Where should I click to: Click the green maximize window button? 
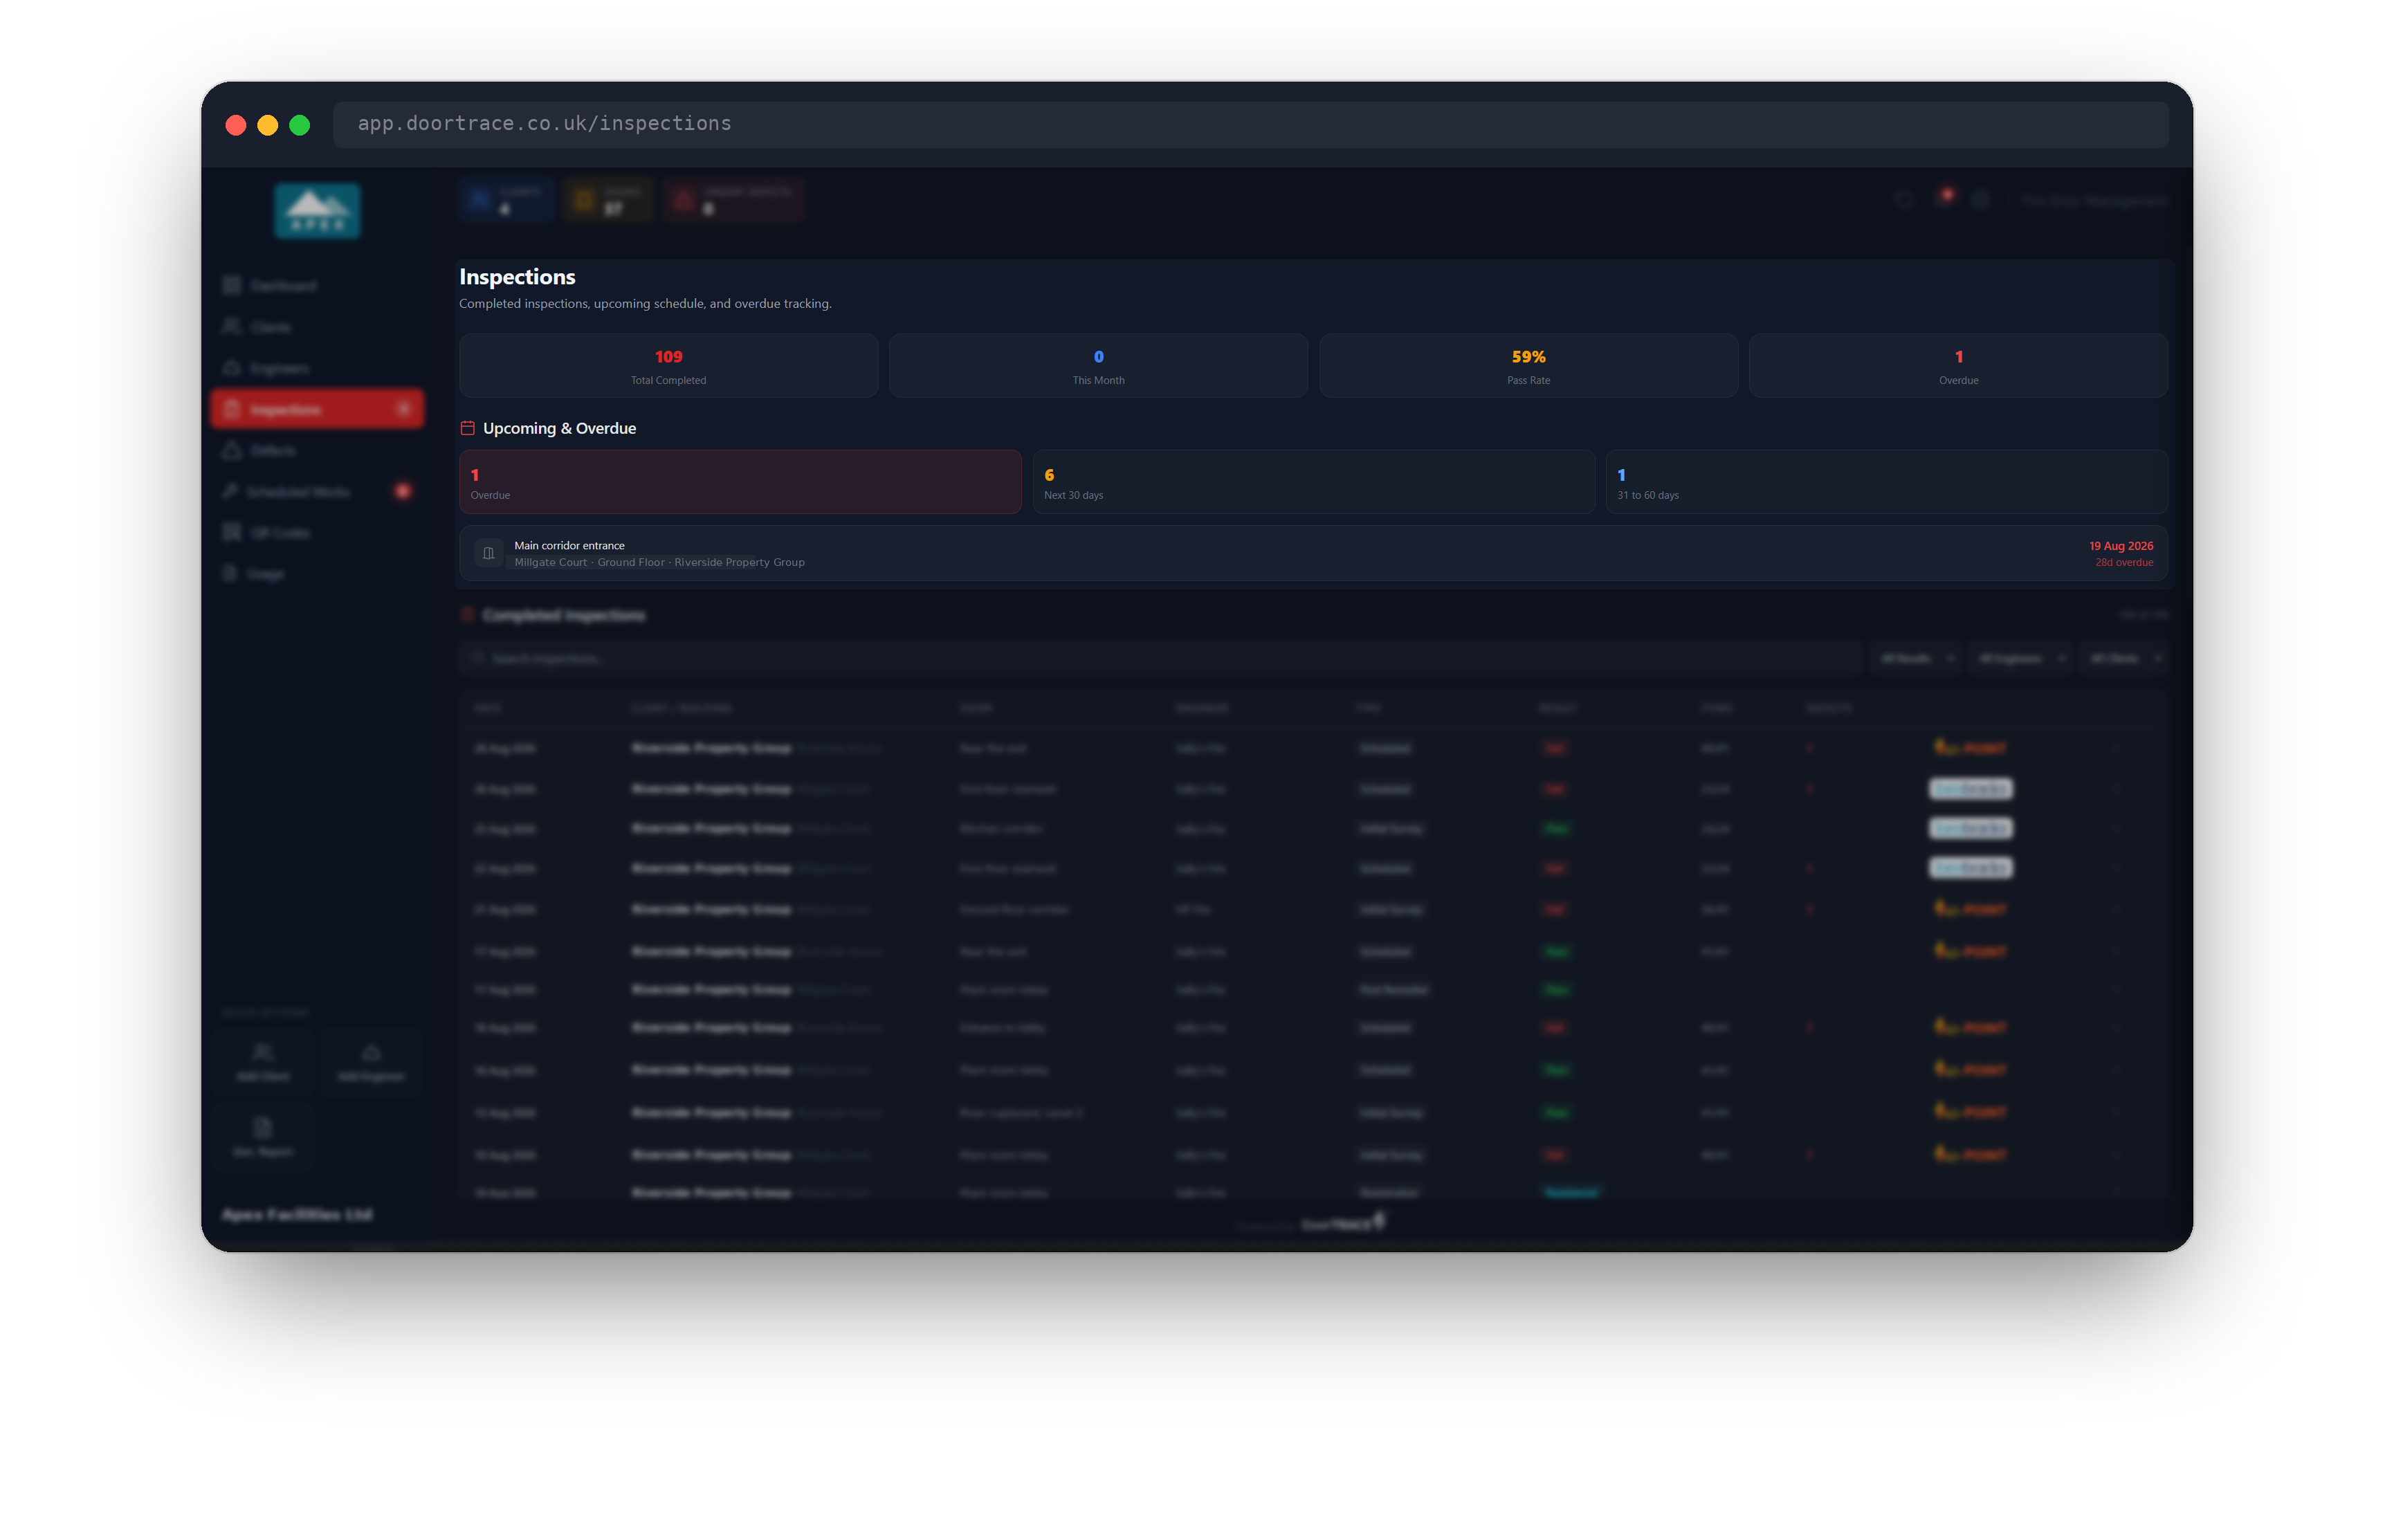(299, 125)
